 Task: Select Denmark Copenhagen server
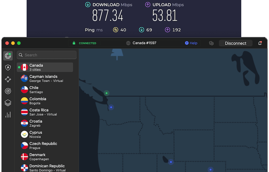[45, 157]
